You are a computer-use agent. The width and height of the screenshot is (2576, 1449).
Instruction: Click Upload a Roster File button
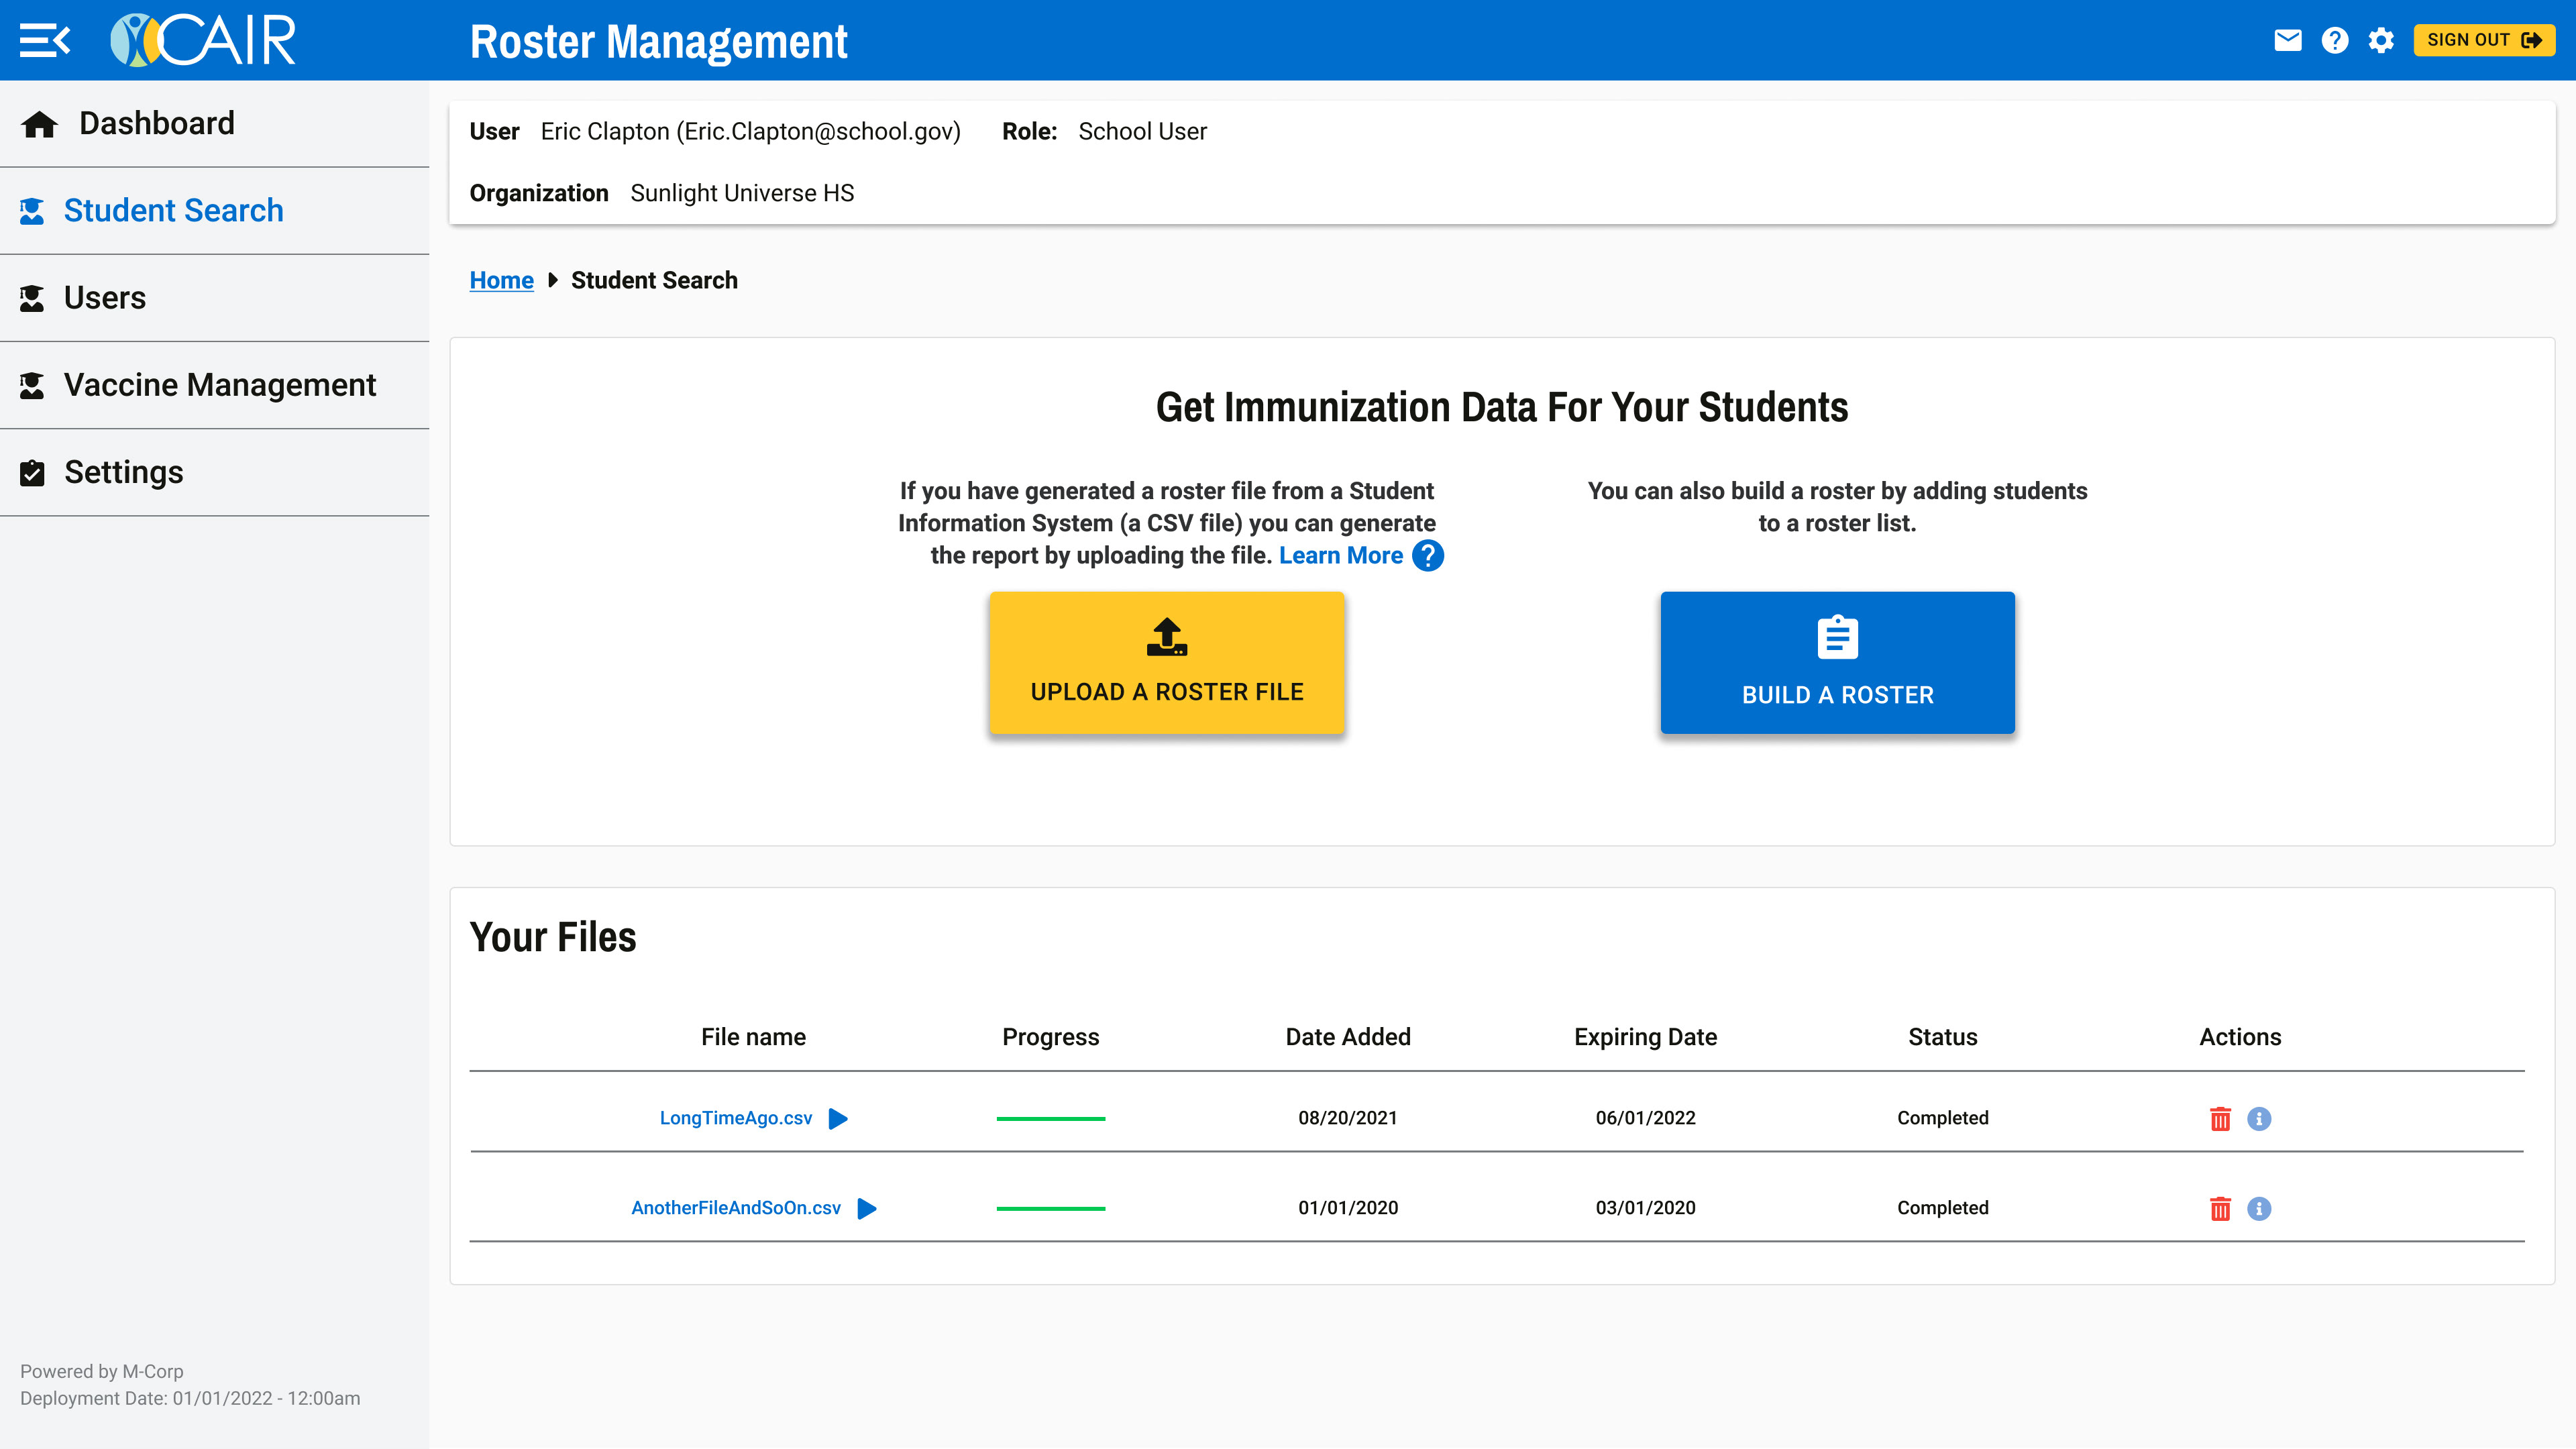pyautogui.click(x=1166, y=663)
